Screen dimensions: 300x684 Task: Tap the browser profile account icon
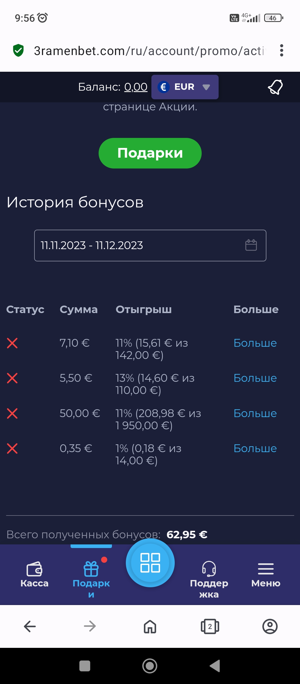pyautogui.click(x=270, y=627)
